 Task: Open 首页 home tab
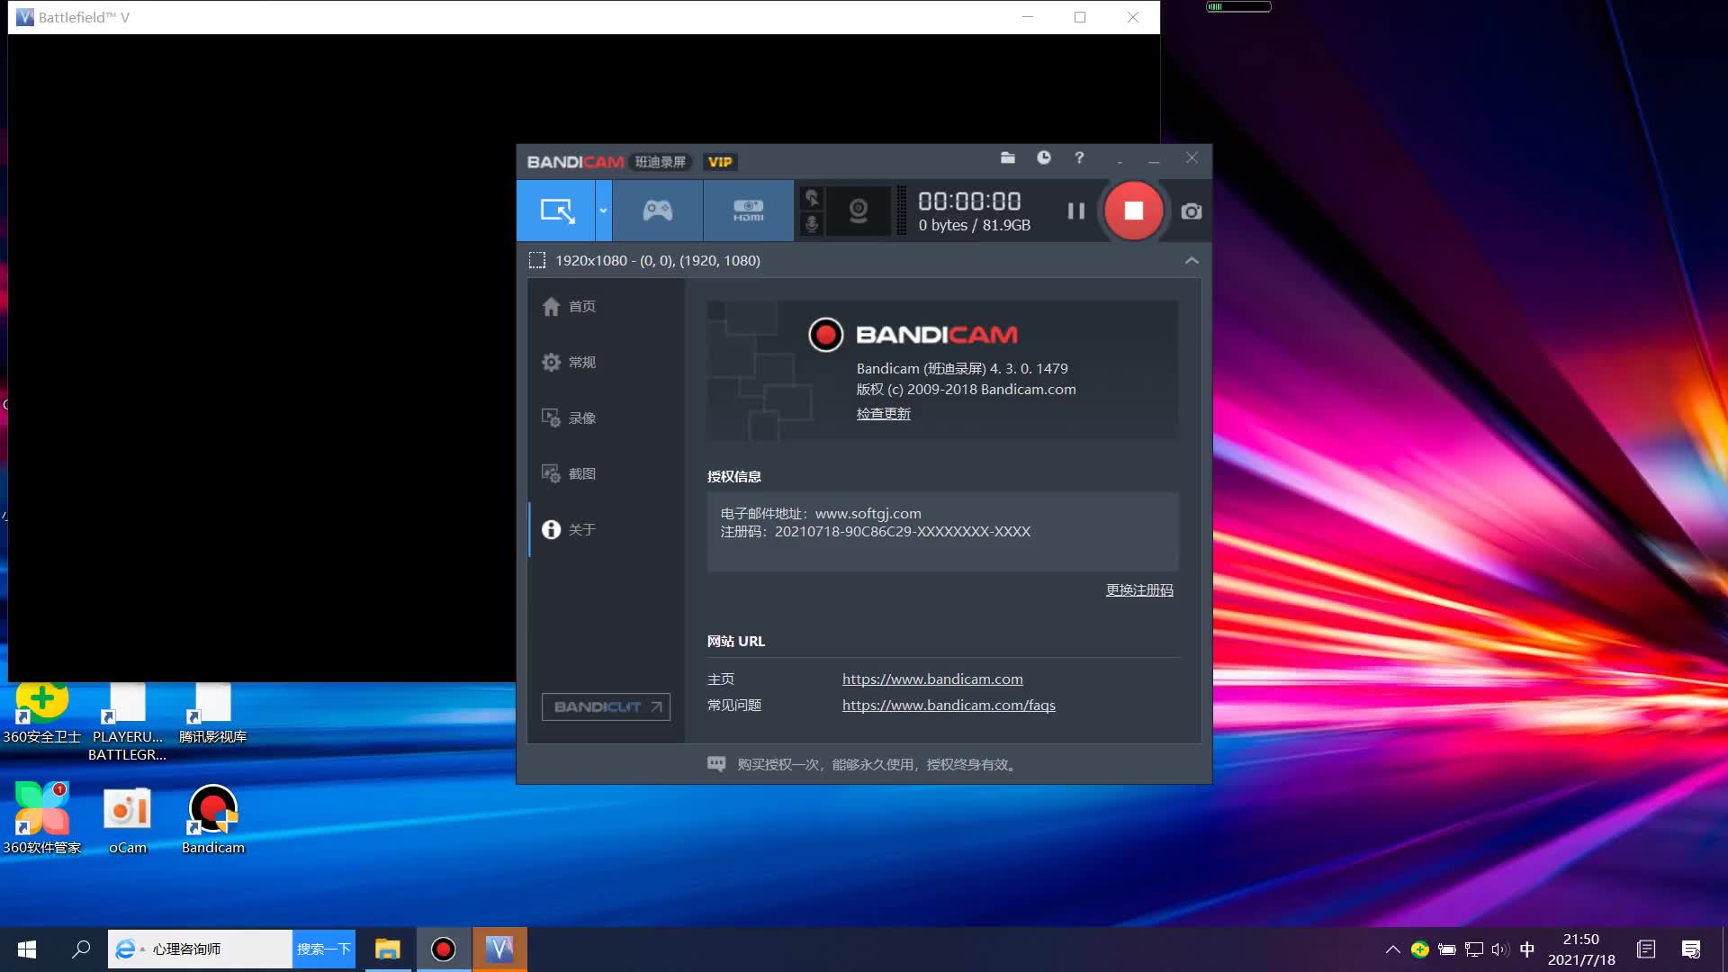pos(606,306)
